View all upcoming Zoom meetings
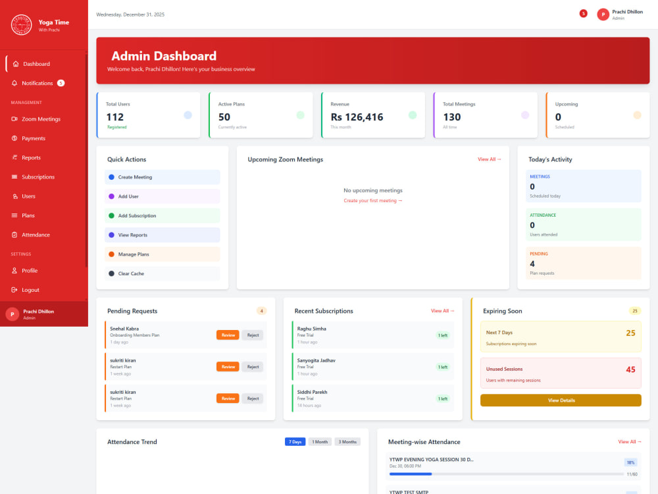The height and width of the screenshot is (494, 658). click(x=490, y=159)
